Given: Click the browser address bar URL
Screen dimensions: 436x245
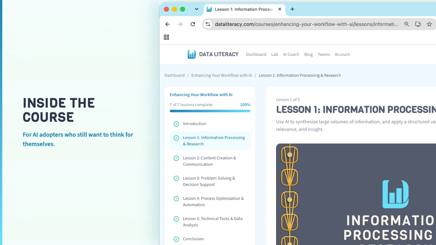Looking at the screenshot, I should click(x=306, y=24).
